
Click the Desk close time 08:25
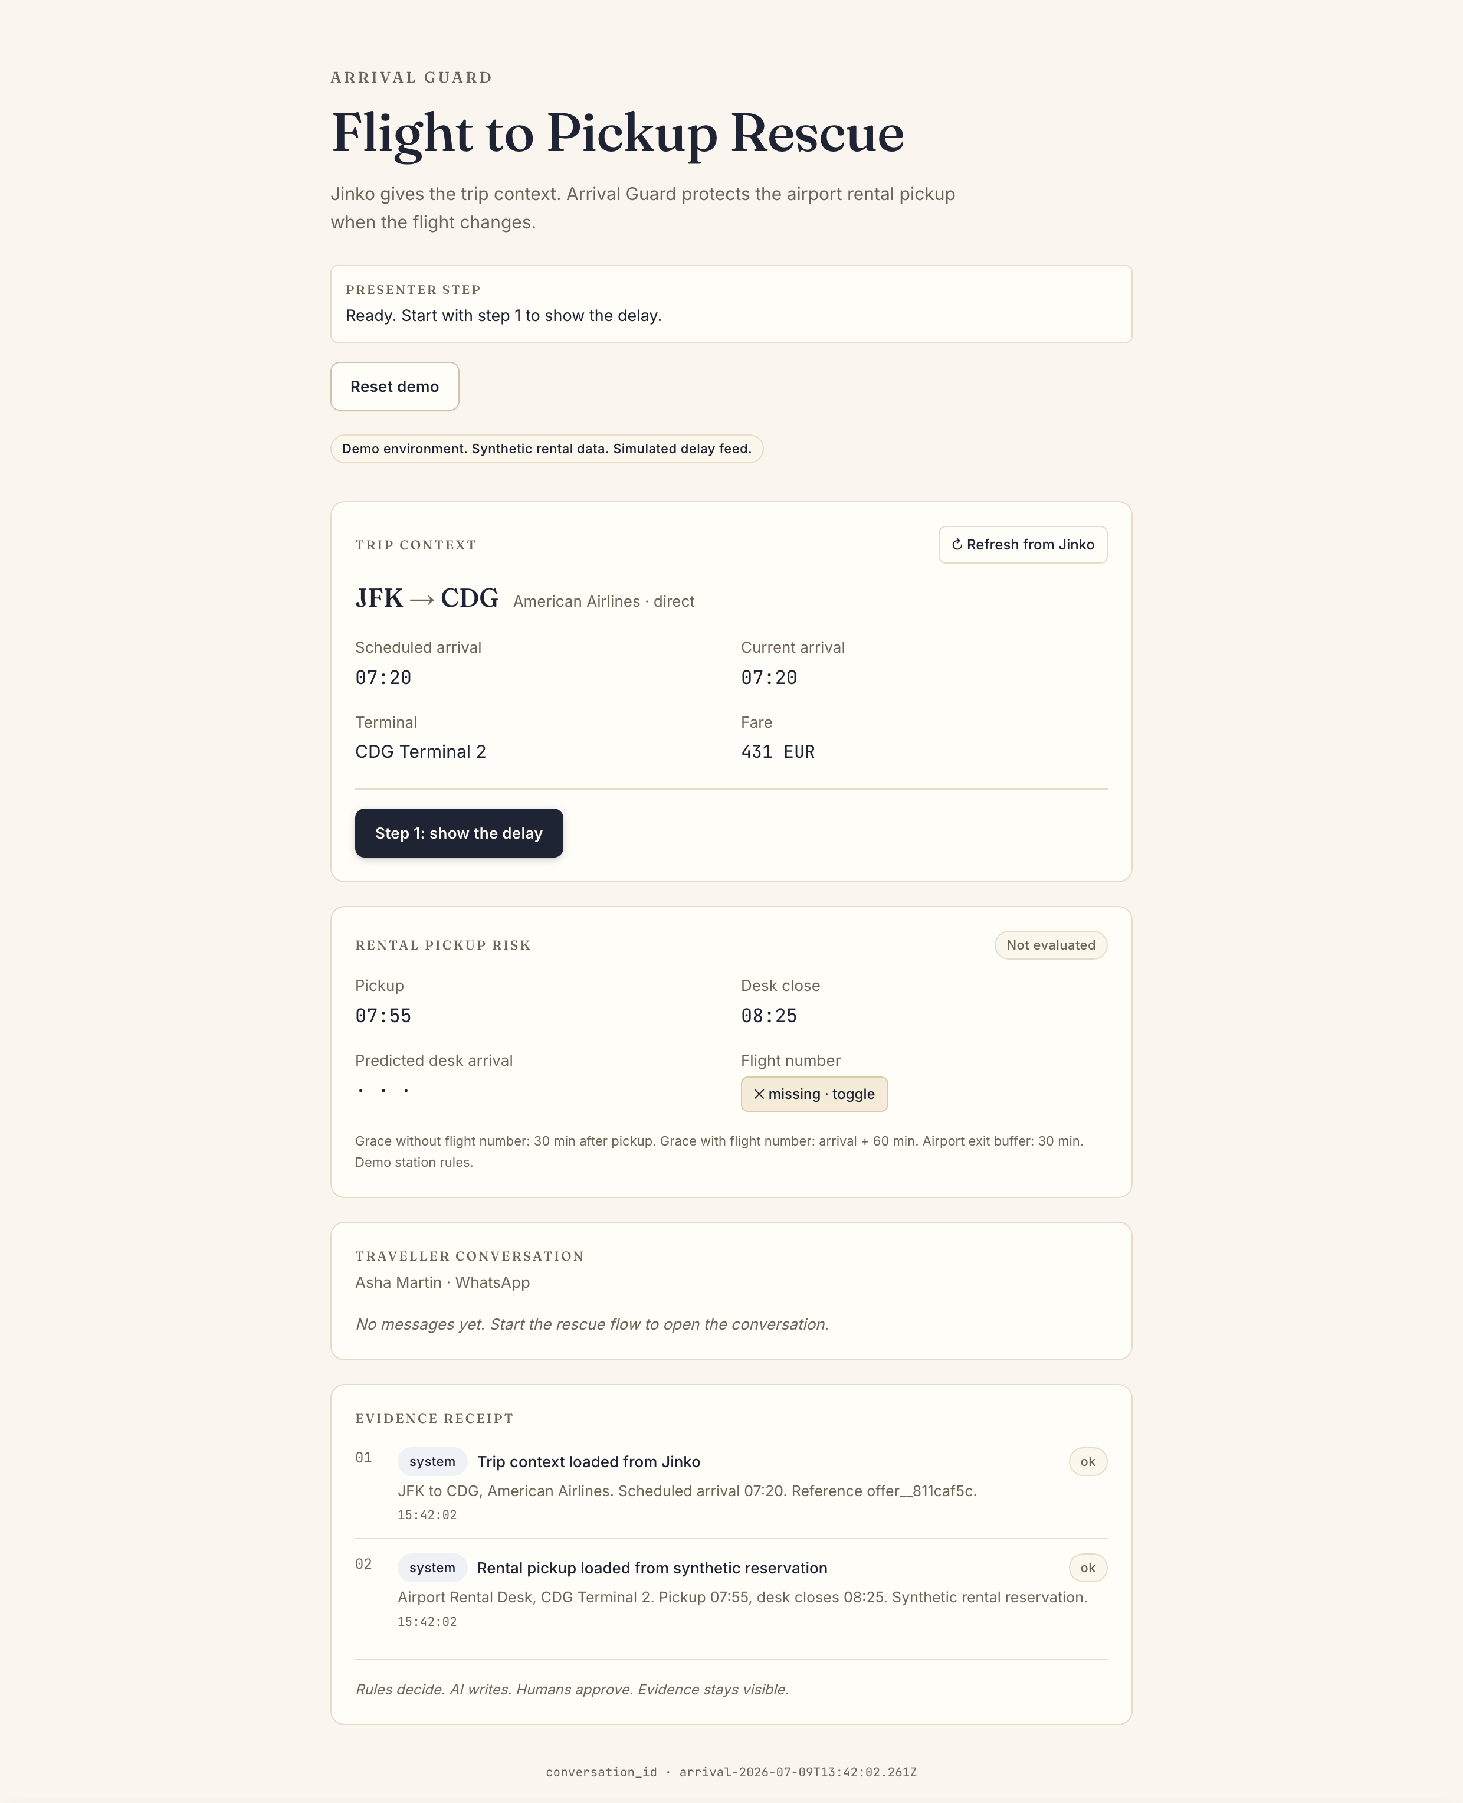point(769,1016)
